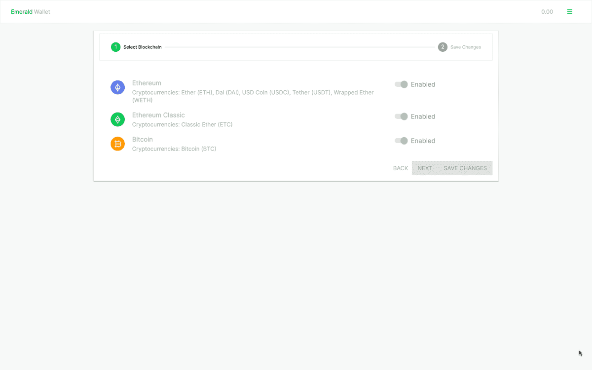592x370 pixels.
Task: Click the Bitcoin blockchain name
Action: tap(143, 139)
